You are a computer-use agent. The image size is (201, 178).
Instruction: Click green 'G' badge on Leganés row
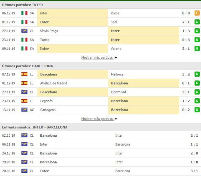pyautogui.click(x=197, y=101)
